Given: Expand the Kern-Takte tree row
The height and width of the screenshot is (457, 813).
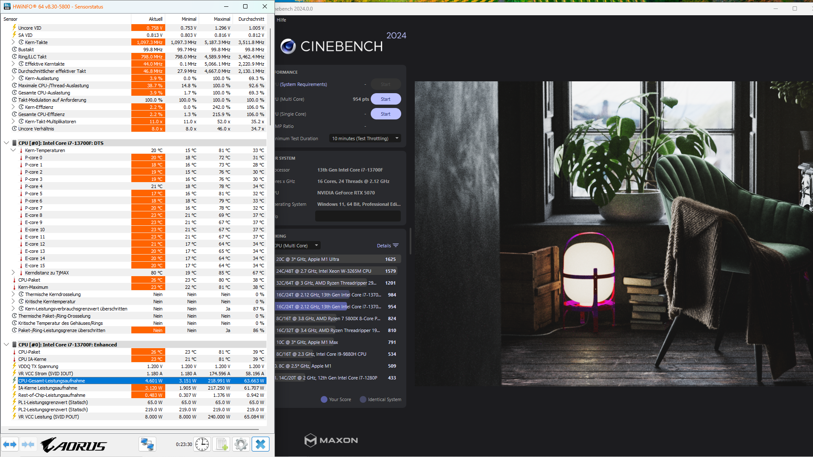Looking at the screenshot, I should [x=13, y=42].
